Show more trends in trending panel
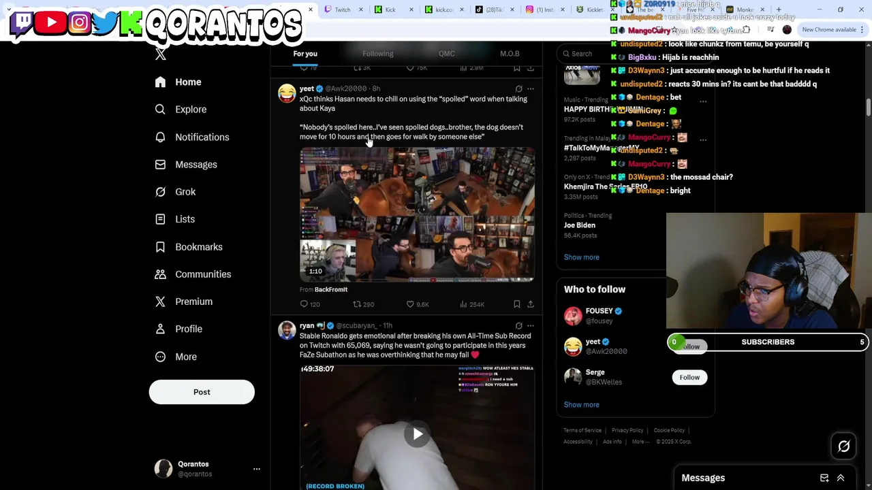 point(582,257)
